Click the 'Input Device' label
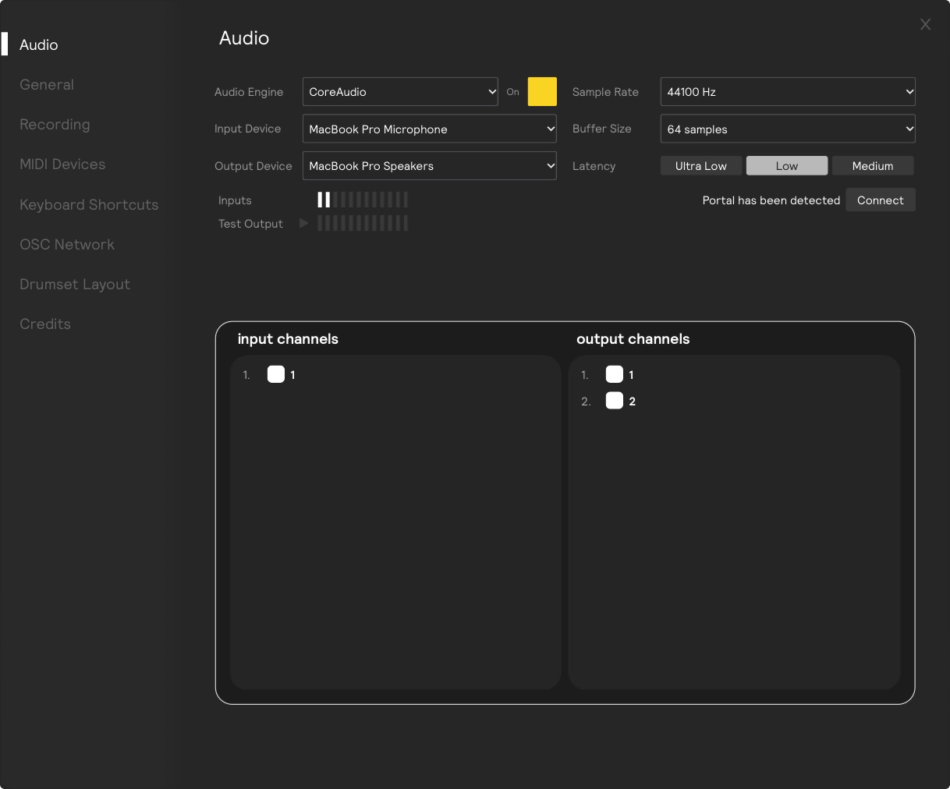The height and width of the screenshot is (789, 950). pyautogui.click(x=247, y=129)
